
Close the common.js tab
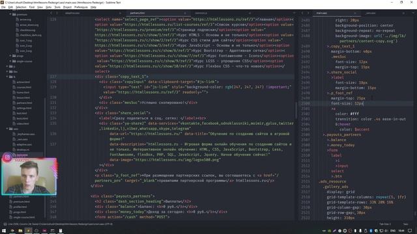[x=250, y=13]
